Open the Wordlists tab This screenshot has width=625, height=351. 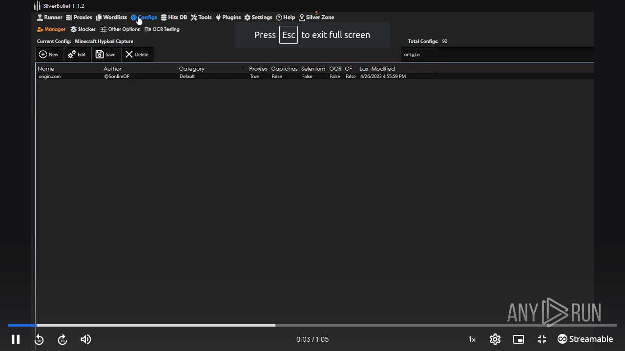pyautogui.click(x=111, y=17)
